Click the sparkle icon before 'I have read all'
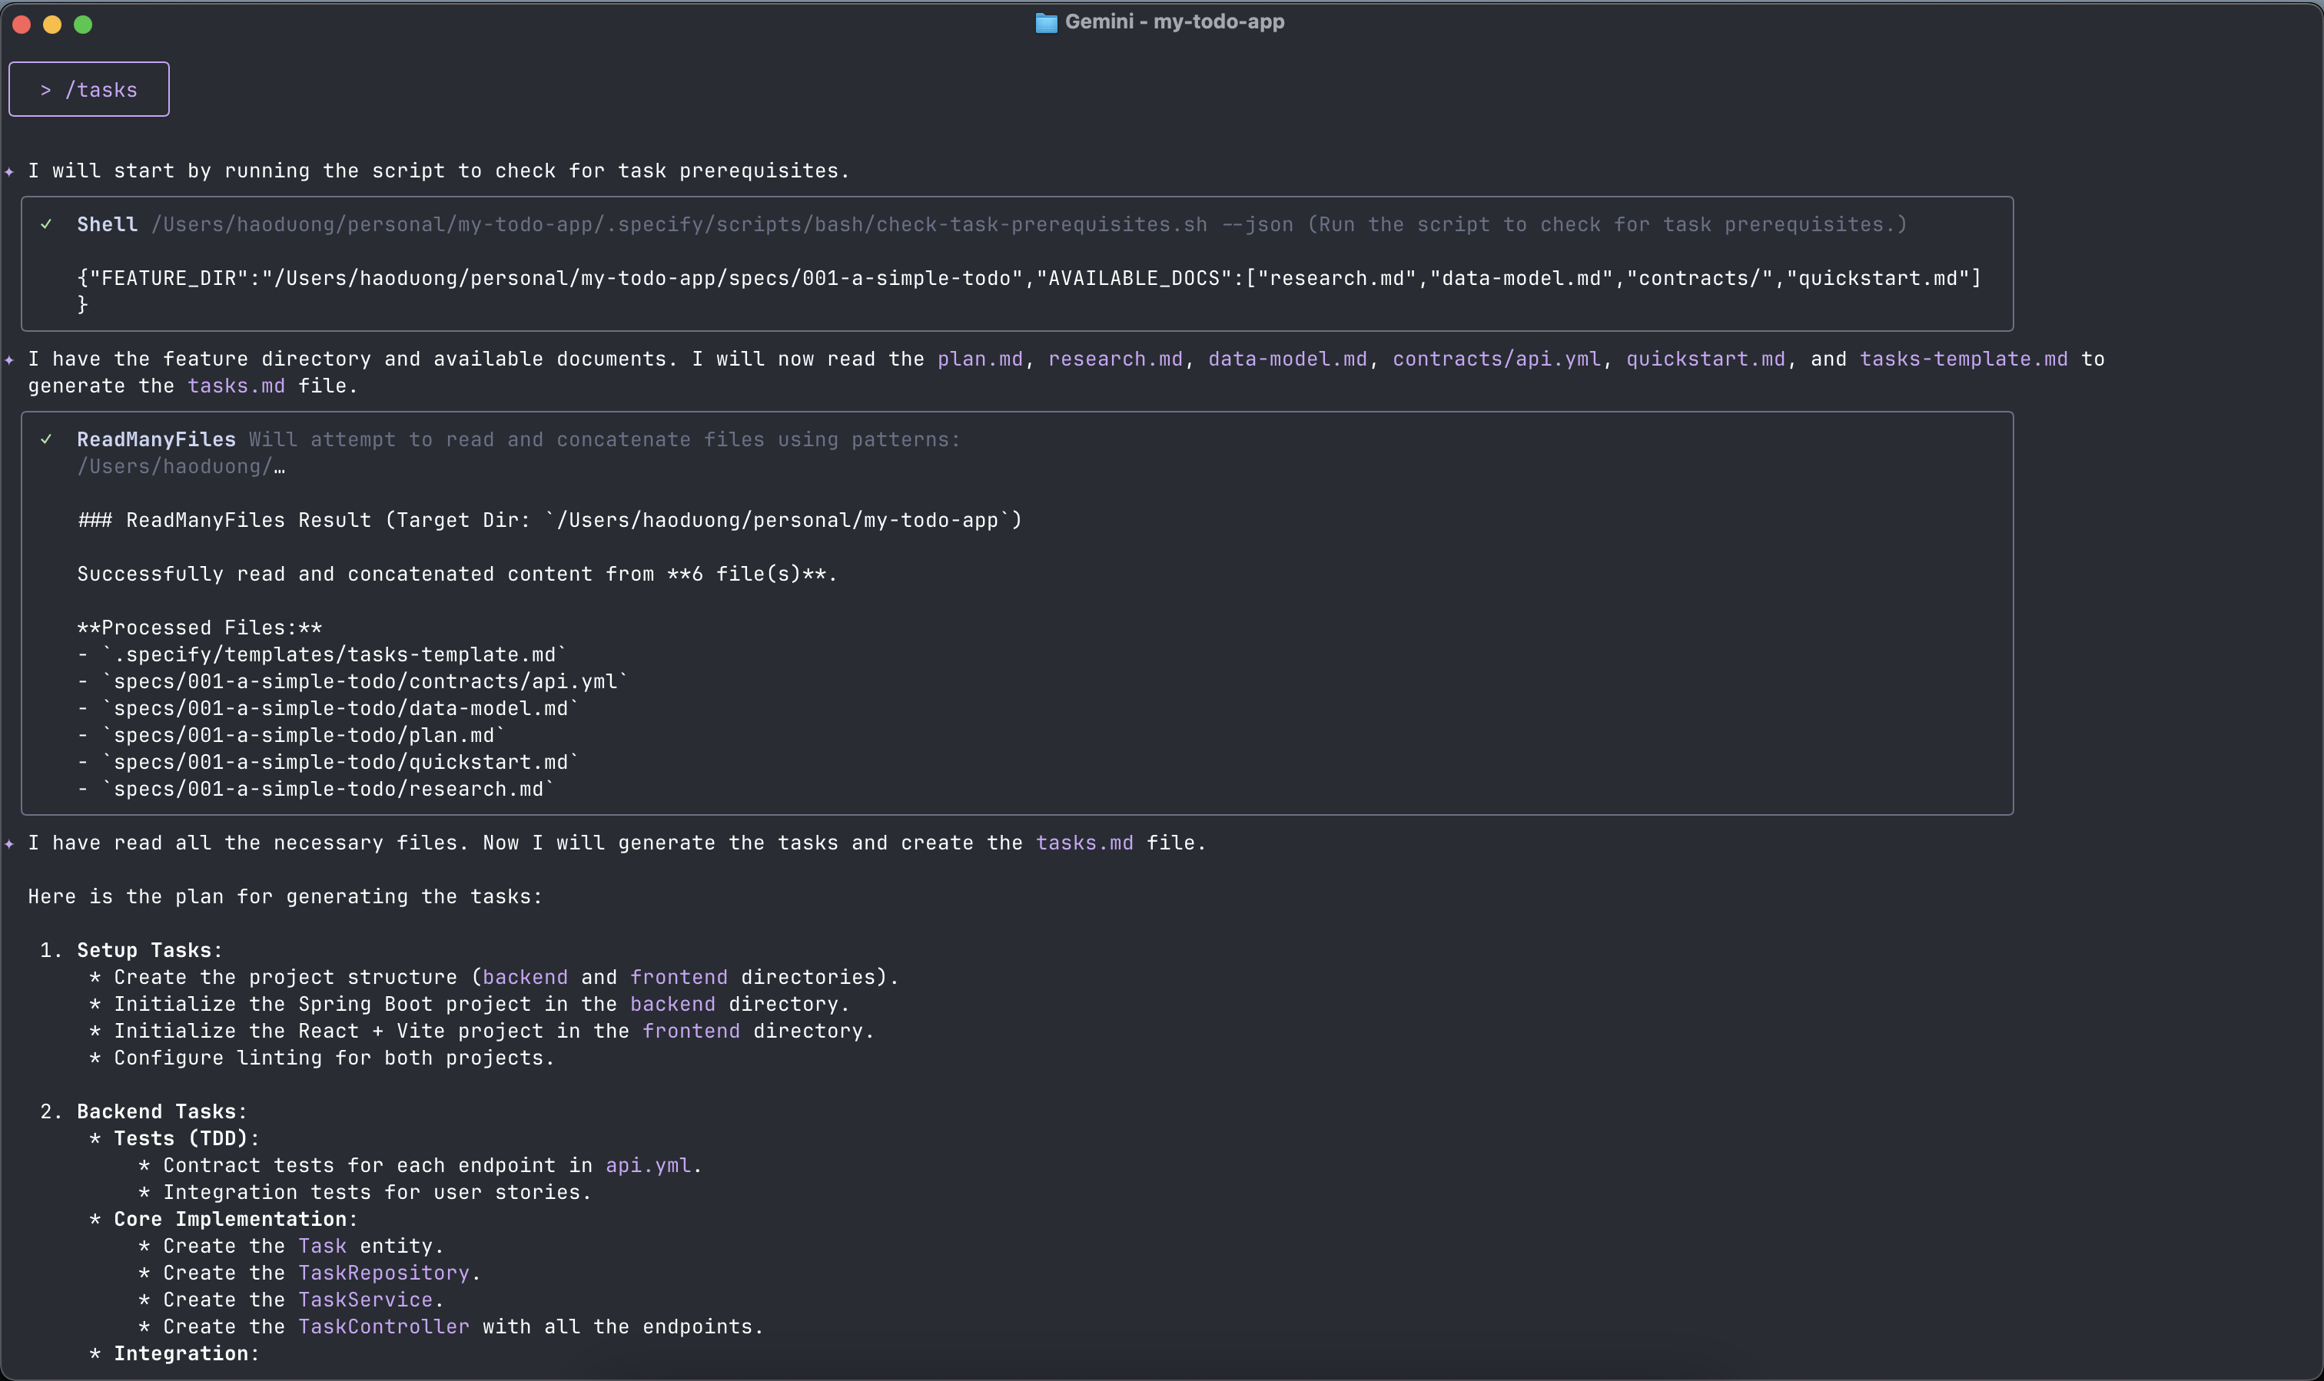 9,843
